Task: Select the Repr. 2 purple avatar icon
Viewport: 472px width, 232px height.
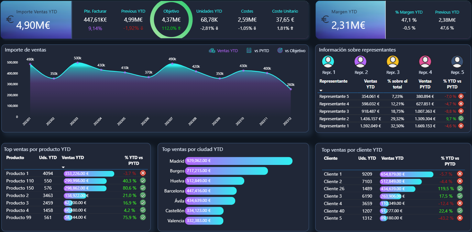Action: [360, 62]
